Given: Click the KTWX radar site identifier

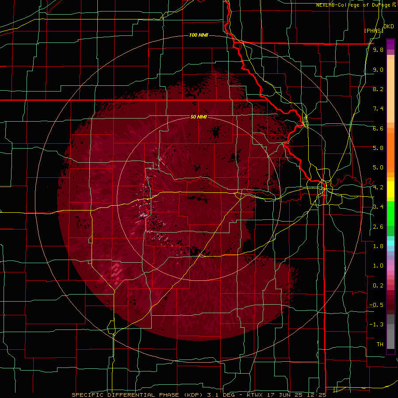Looking at the screenshot, I should (255, 395).
